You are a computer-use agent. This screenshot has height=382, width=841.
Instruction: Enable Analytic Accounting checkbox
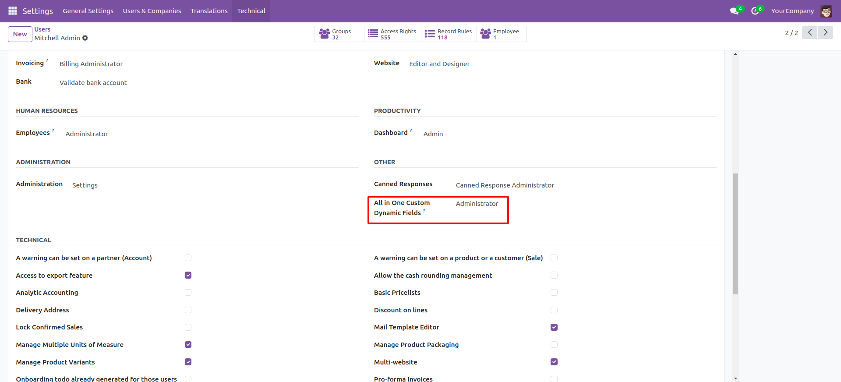(x=188, y=293)
